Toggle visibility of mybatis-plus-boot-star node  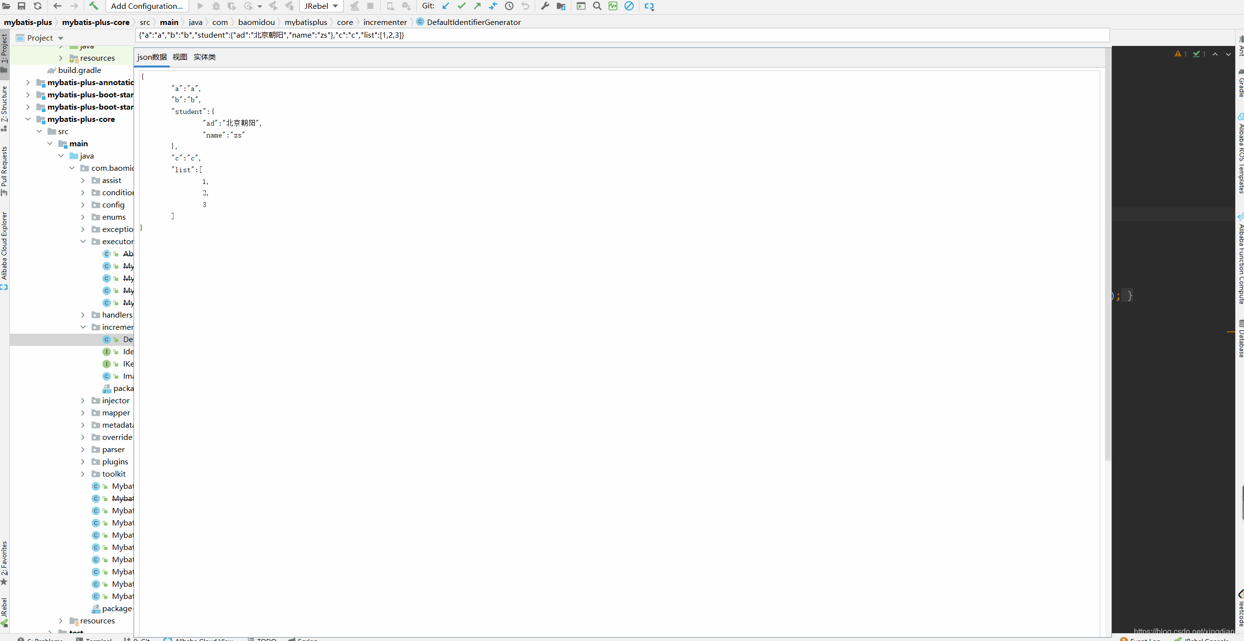click(x=28, y=94)
